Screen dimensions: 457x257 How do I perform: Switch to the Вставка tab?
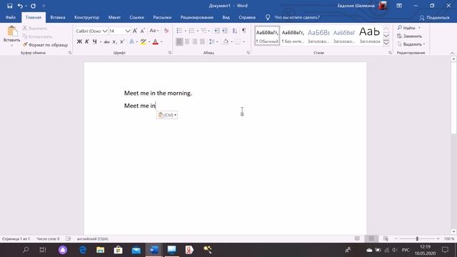pyautogui.click(x=58, y=17)
